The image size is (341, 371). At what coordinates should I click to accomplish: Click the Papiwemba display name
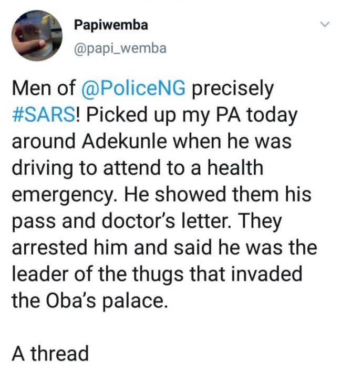111,25
